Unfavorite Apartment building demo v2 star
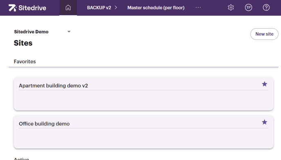This screenshot has width=281, height=160. coord(265,84)
